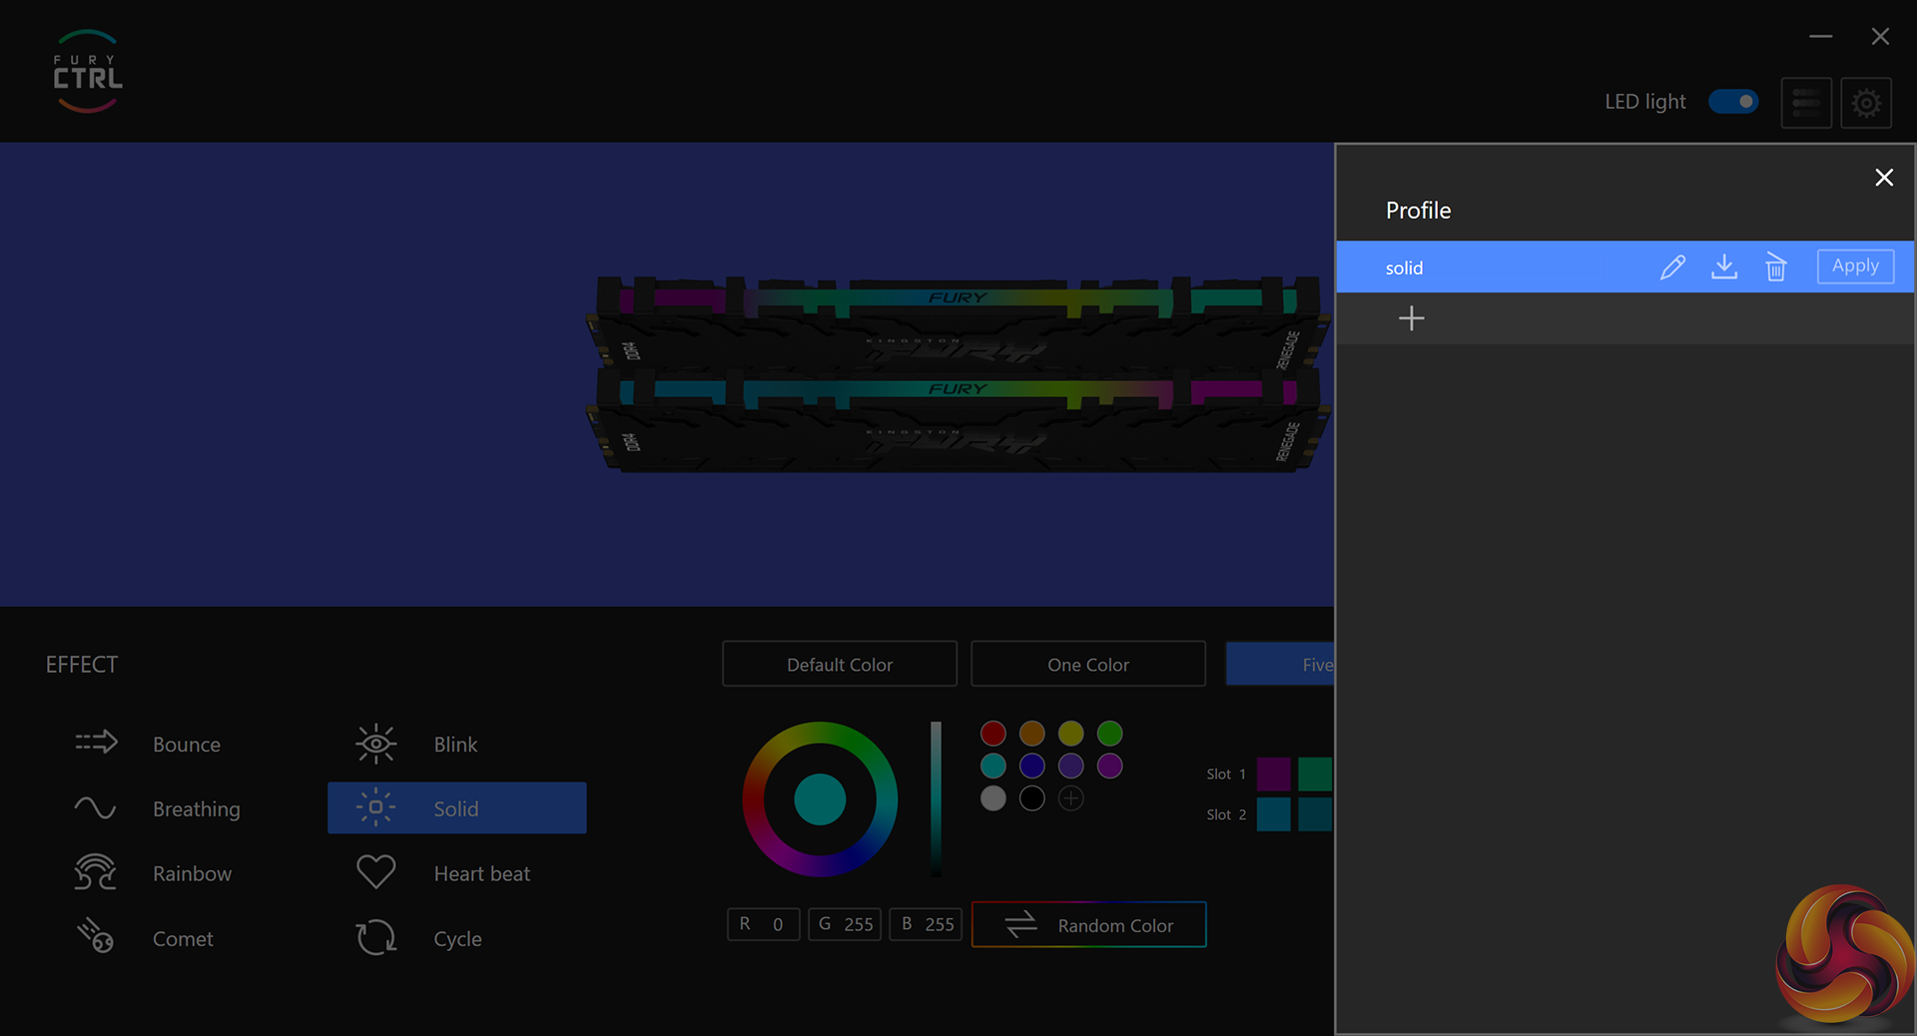Pick the black preset color

1031,798
